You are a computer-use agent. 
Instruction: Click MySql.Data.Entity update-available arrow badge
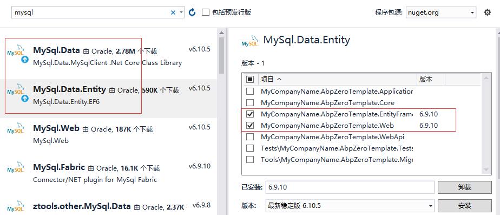pyautogui.click(x=25, y=99)
